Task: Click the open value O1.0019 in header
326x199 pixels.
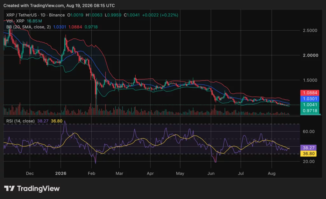Action: coord(75,15)
